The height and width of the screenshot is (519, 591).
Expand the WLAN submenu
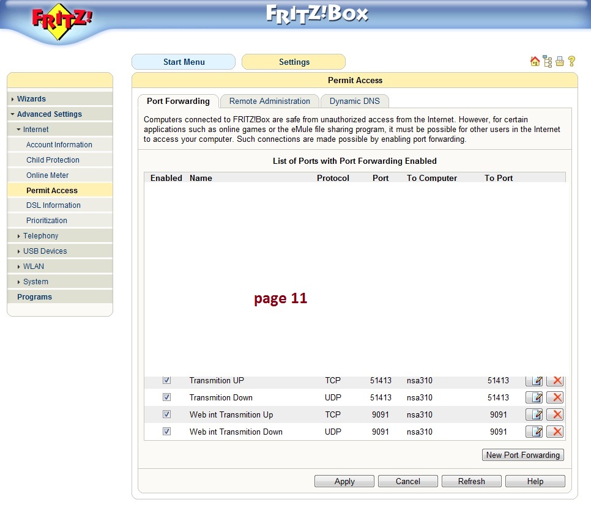[60, 267]
